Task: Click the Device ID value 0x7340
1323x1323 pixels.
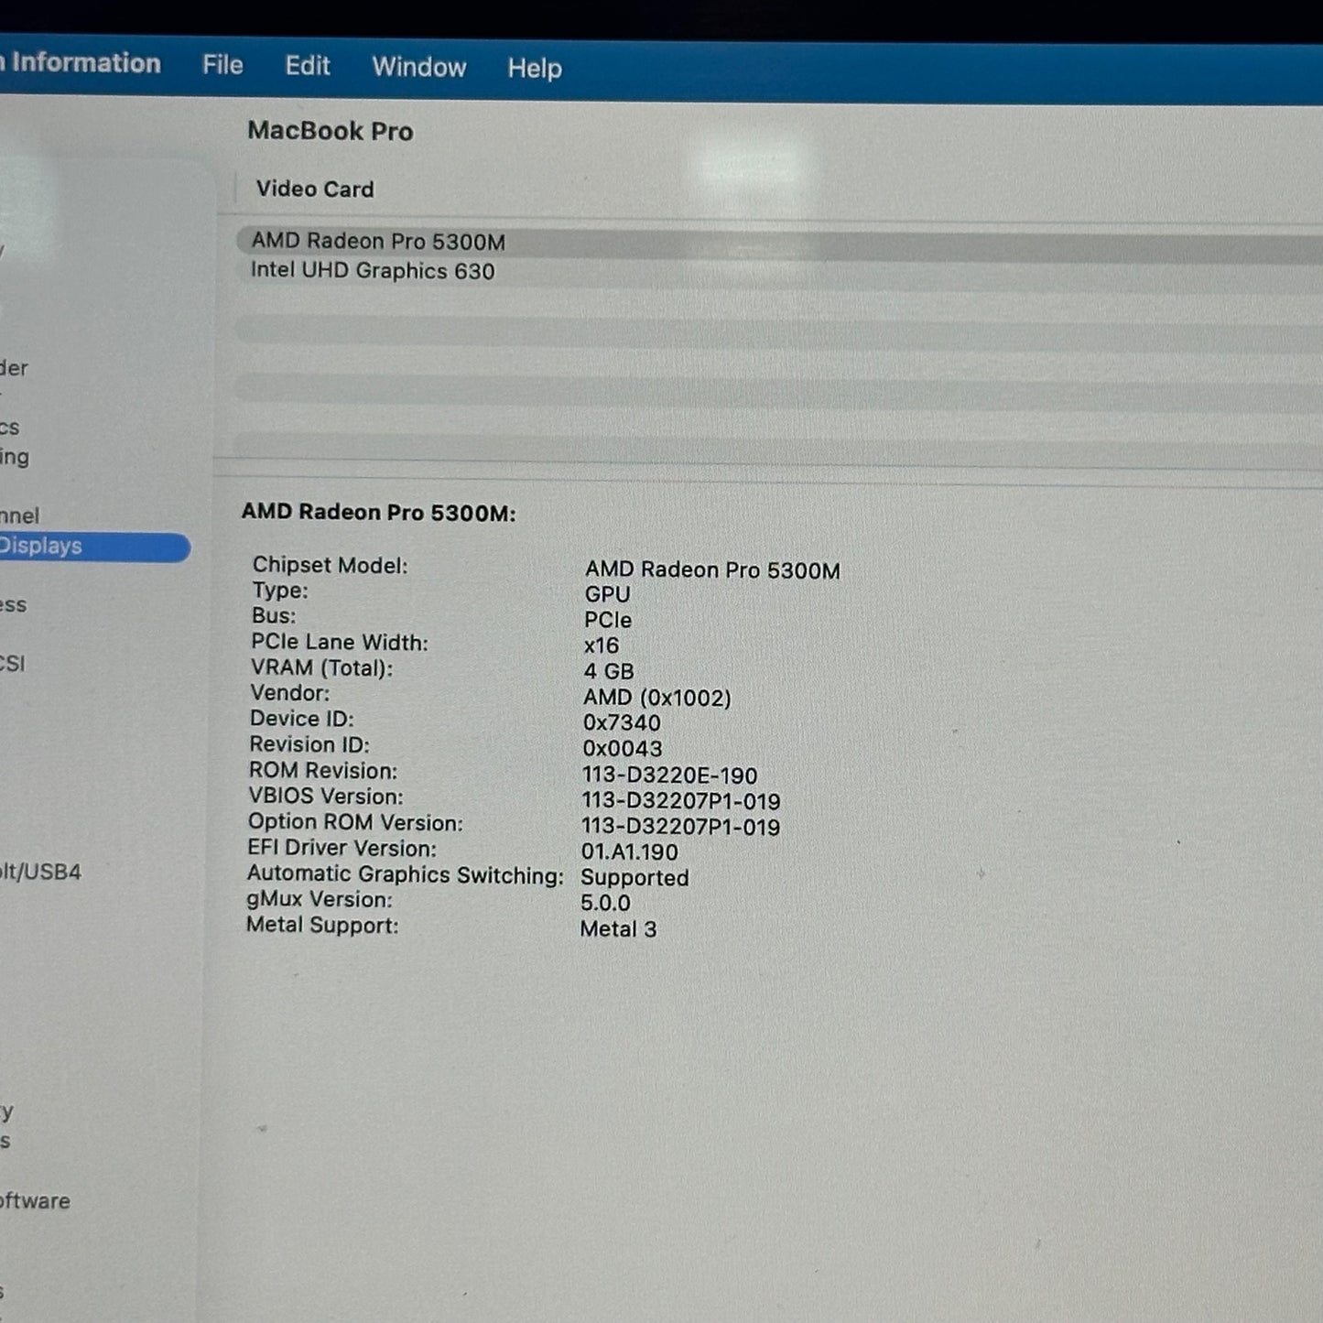Action: [622, 723]
